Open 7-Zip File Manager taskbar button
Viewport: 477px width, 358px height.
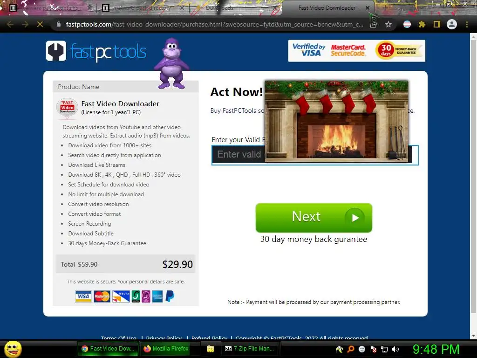pos(250,349)
